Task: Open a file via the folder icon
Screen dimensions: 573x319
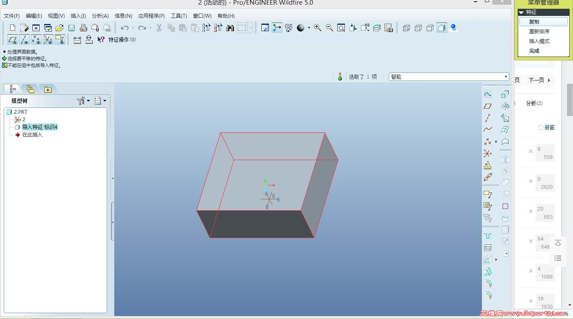Action: [x=59, y=28]
